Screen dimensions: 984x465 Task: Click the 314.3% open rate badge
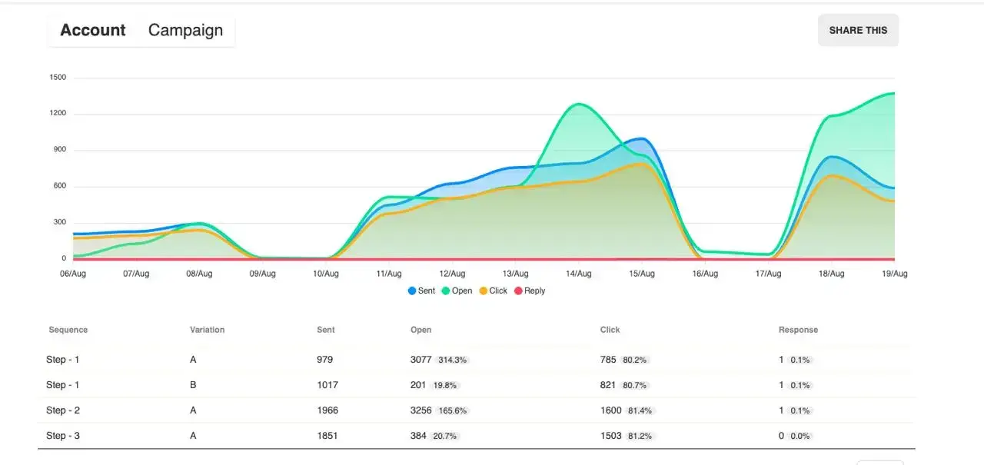point(452,359)
